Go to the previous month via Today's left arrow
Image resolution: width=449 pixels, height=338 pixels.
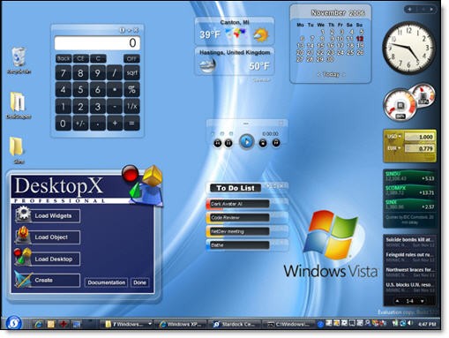click(319, 75)
